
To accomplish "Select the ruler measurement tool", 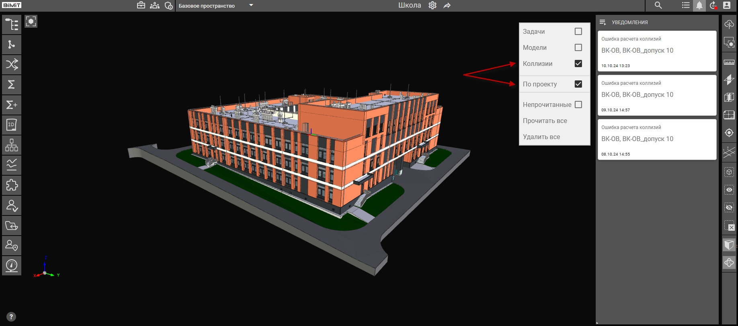I will 729,62.
